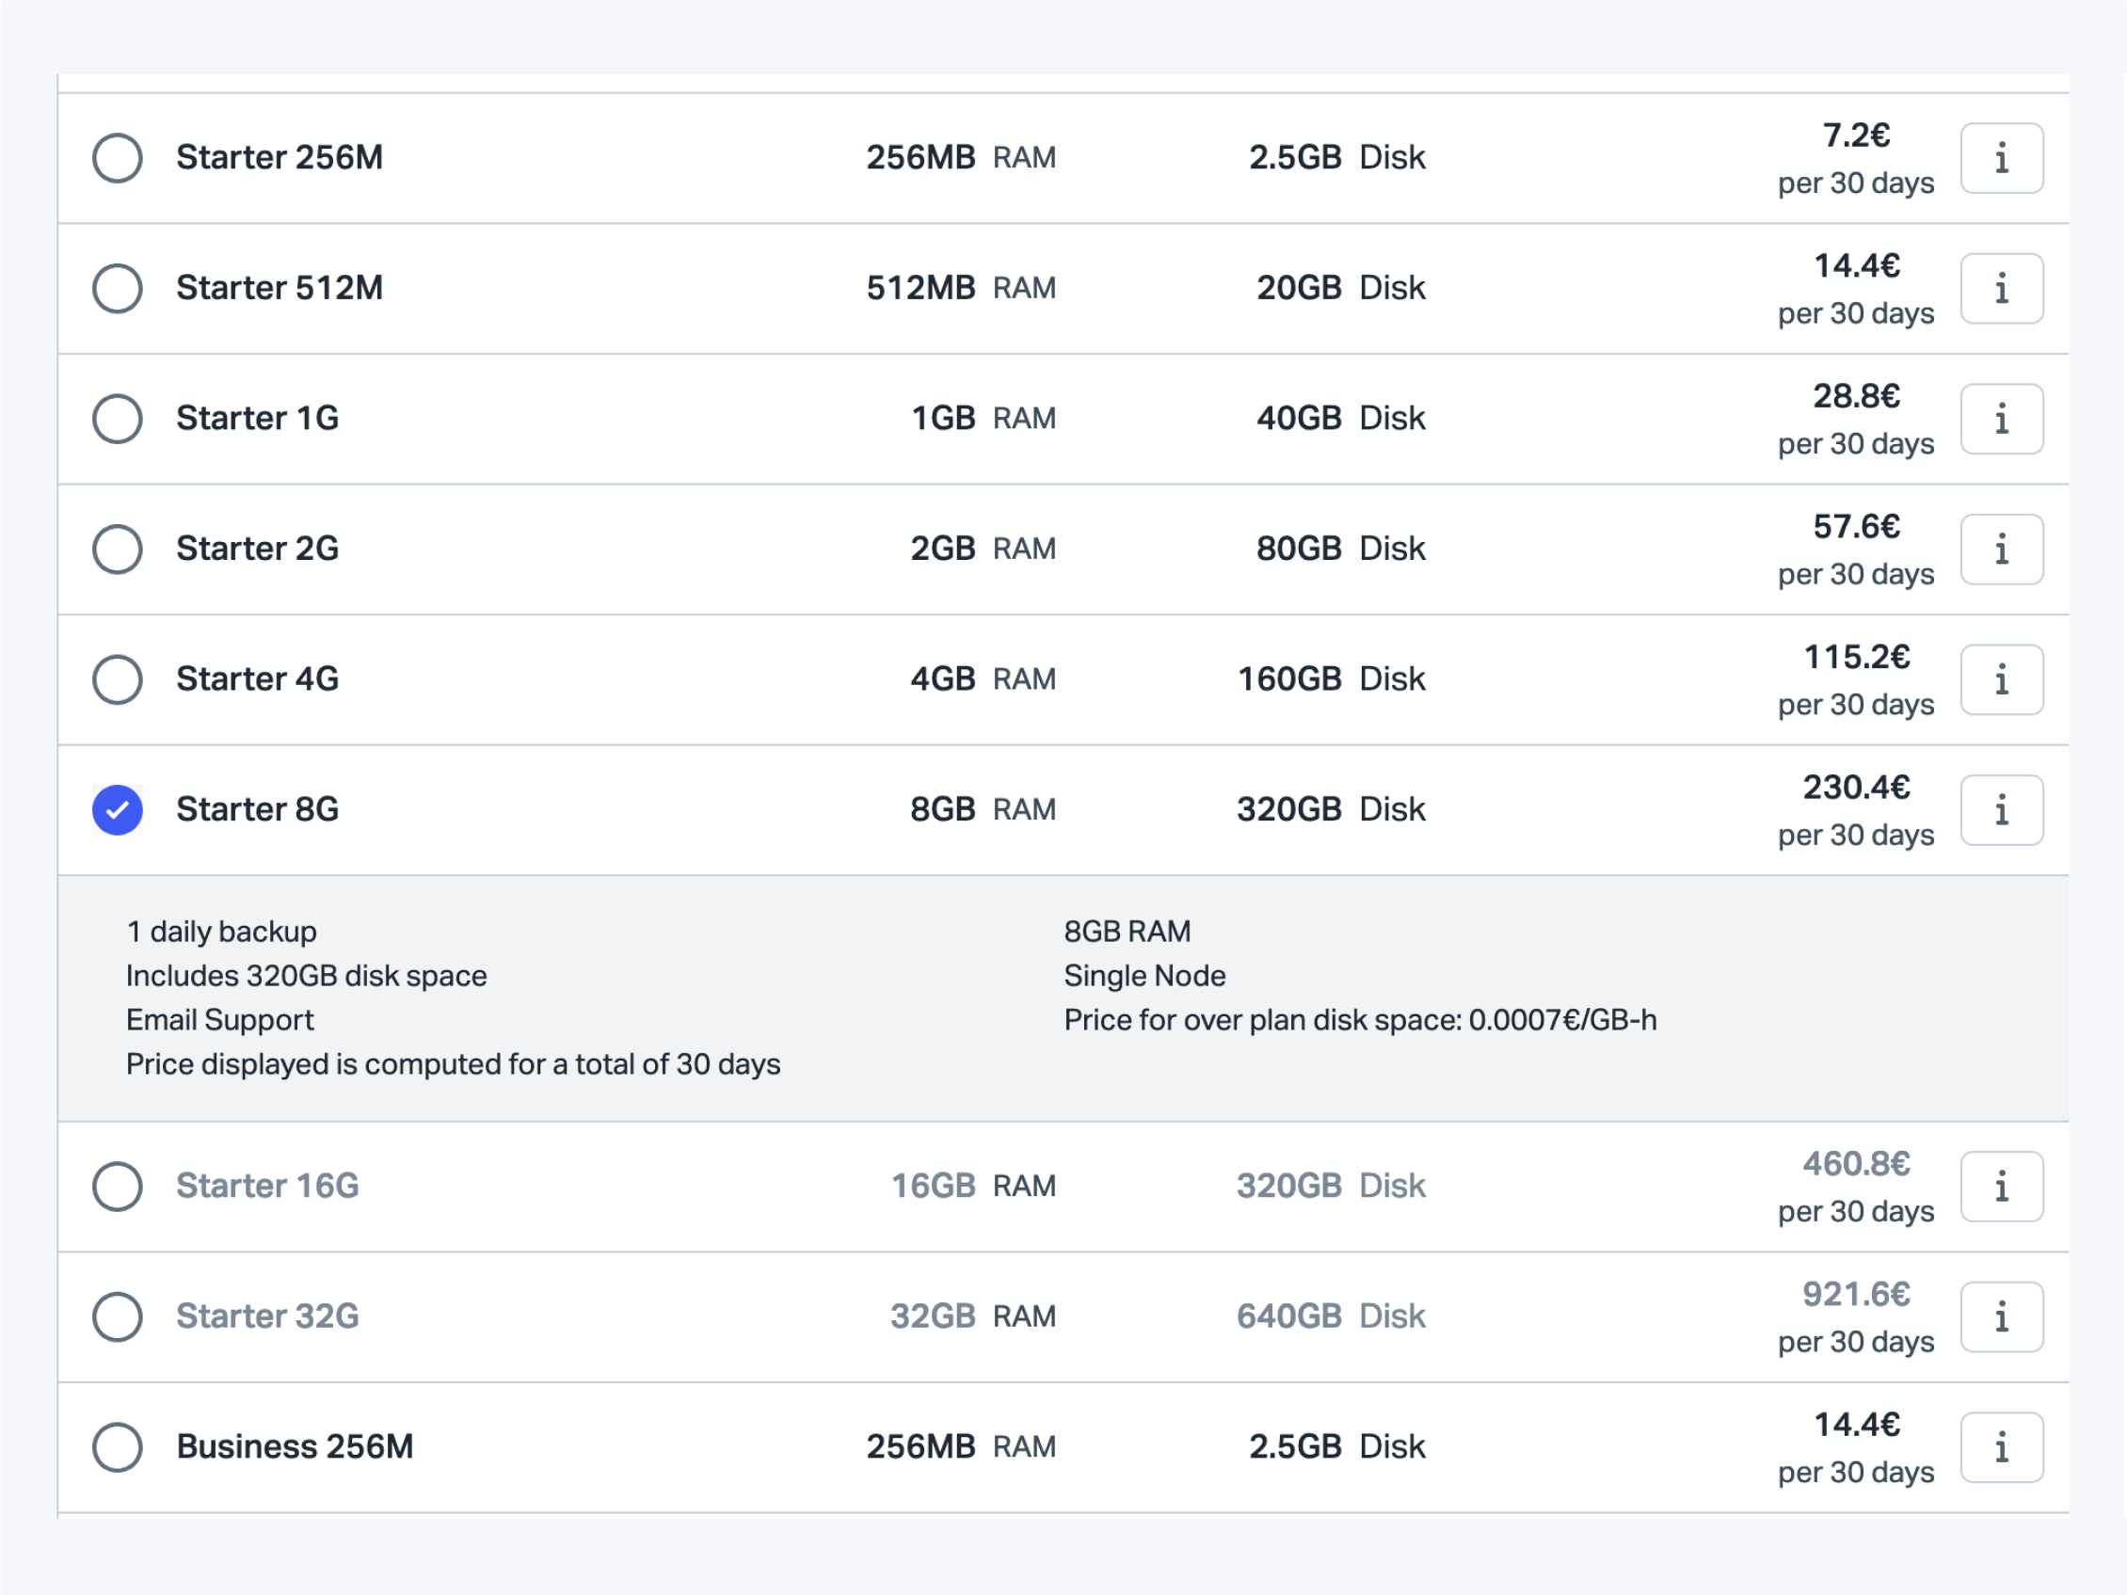Open info for Starter 256M plan
This screenshot has height=1595, width=2127.
coord(2001,158)
